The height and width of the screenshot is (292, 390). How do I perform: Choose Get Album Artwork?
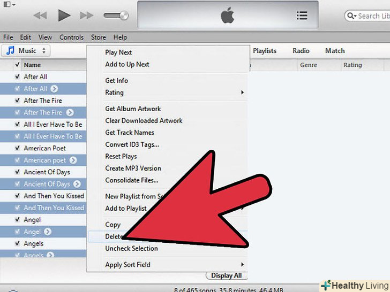[x=133, y=109]
